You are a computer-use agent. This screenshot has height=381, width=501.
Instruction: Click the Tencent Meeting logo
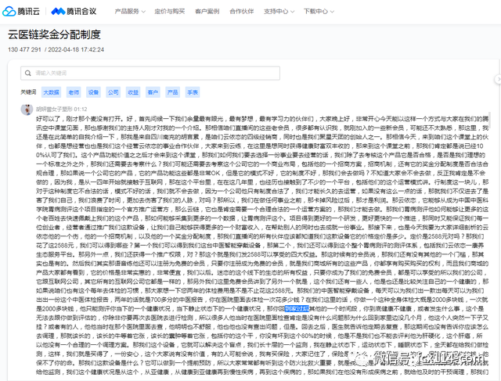[x=74, y=12]
